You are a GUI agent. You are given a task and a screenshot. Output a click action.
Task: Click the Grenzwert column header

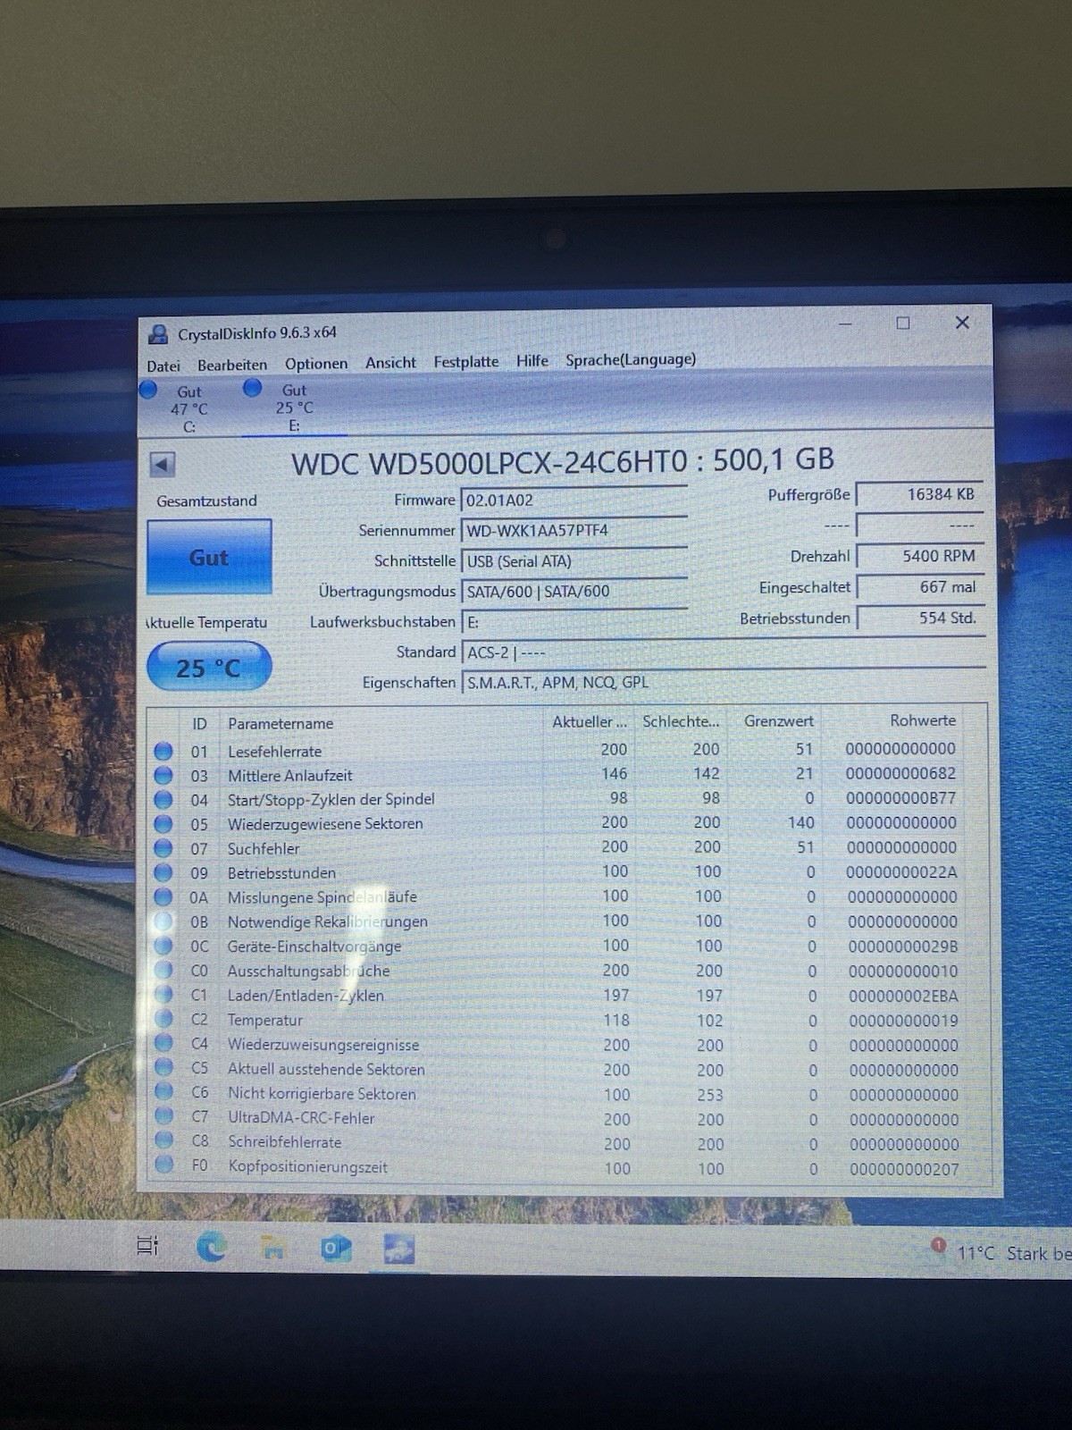tap(779, 720)
